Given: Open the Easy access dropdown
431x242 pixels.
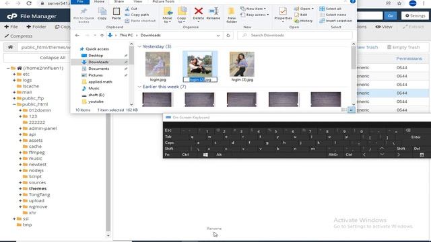Looking at the screenshot, I should click(x=255, y=15).
